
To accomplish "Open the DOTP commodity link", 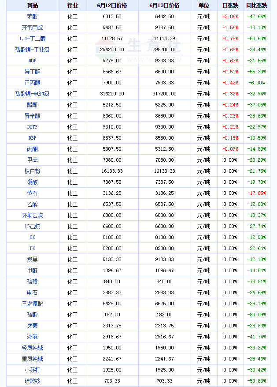I will 32,127.
